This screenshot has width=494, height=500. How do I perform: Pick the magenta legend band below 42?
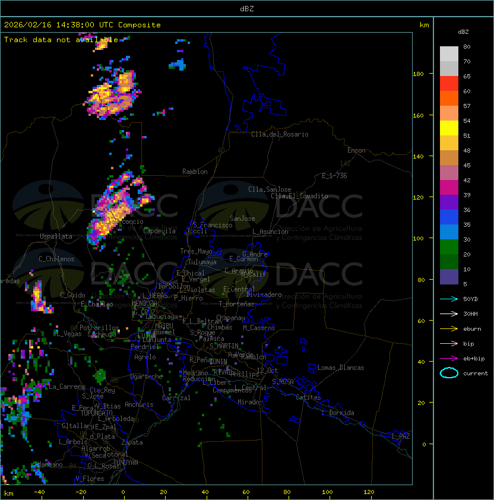point(449,188)
